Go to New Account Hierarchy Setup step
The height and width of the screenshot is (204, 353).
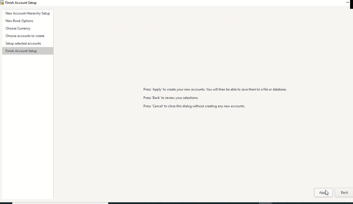(x=28, y=13)
